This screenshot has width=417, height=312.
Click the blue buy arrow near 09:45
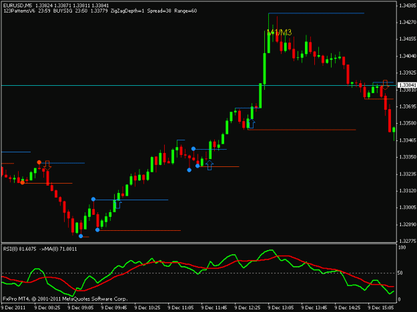[118, 204]
